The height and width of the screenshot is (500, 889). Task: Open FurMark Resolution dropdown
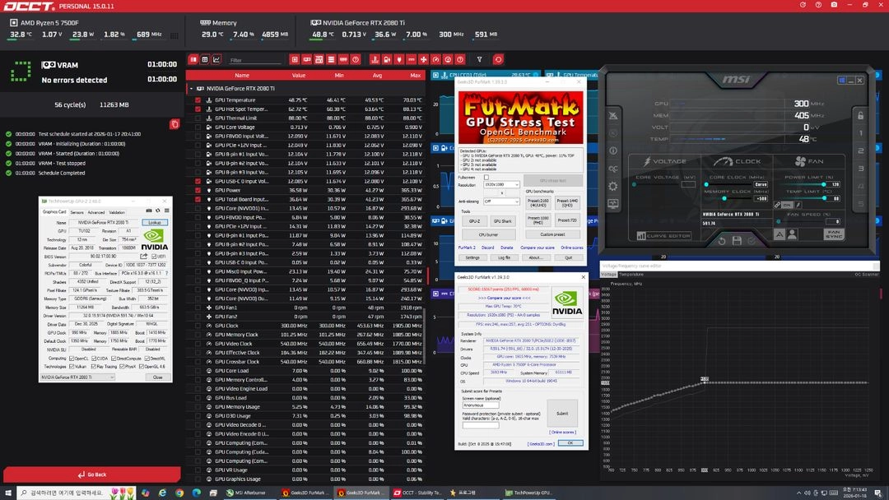[501, 184]
